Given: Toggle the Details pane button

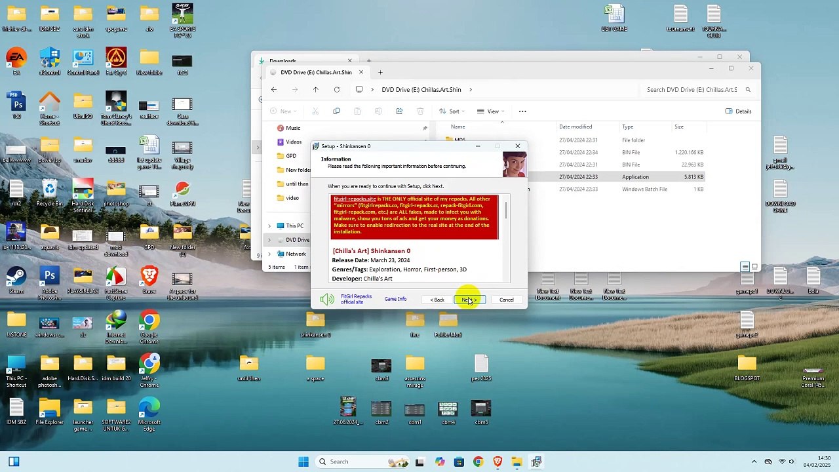Looking at the screenshot, I should pos(738,111).
